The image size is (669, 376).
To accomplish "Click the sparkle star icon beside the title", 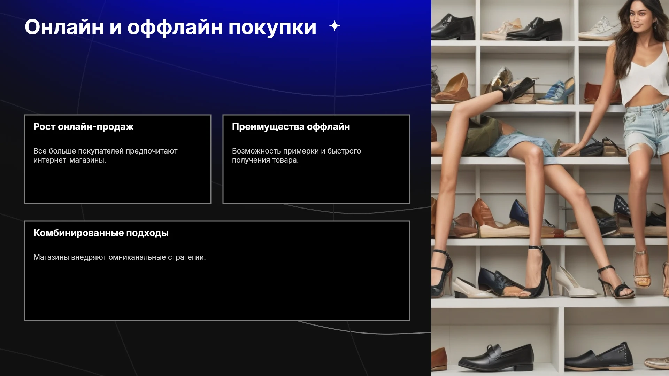I will pos(334,26).
